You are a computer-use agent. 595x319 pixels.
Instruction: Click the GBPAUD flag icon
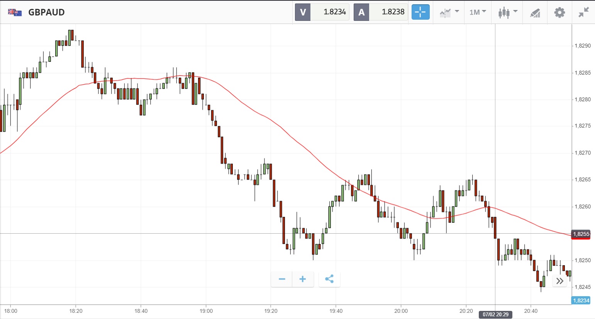pos(15,12)
